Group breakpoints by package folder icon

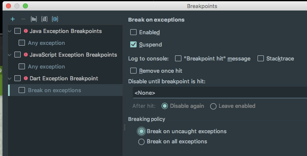point(34,19)
